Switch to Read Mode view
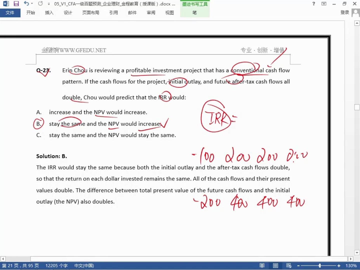 [x=262, y=265]
